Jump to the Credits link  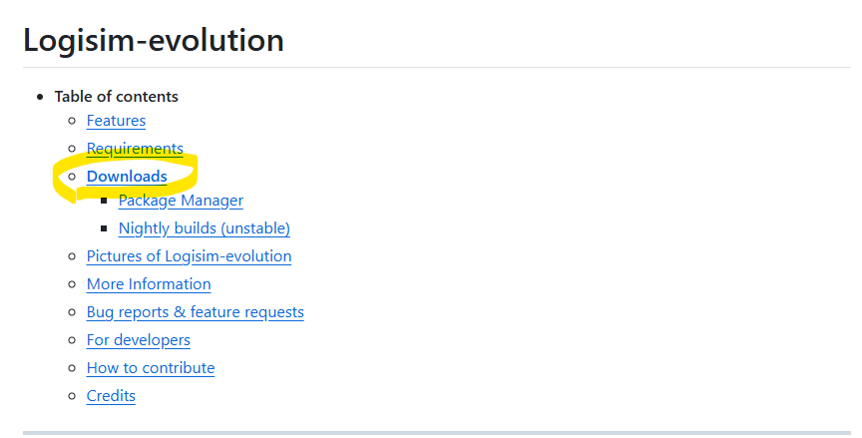[111, 396]
